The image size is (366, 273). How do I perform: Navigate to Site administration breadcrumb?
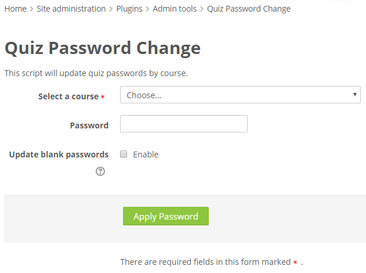[71, 9]
